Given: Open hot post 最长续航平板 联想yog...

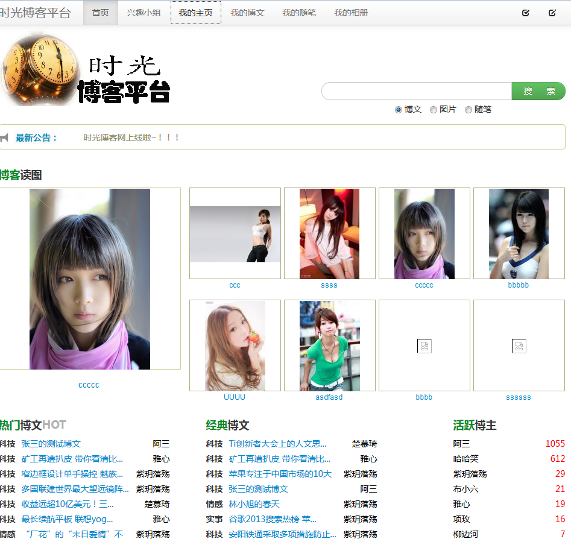Looking at the screenshot, I should coord(67,519).
